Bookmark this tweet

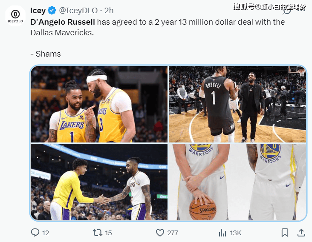tap(285, 233)
